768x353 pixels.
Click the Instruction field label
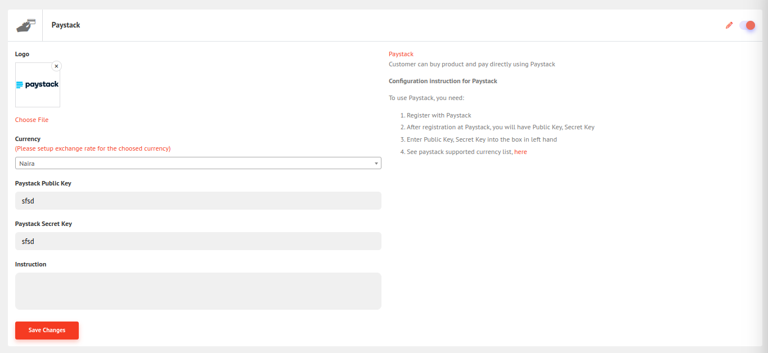coord(31,264)
